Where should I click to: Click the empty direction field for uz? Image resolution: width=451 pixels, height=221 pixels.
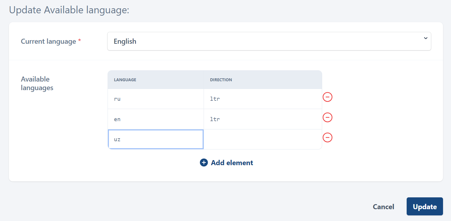pos(262,139)
